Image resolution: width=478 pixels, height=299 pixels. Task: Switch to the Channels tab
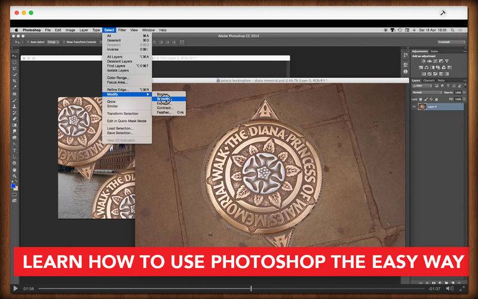pyautogui.click(x=428, y=80)
